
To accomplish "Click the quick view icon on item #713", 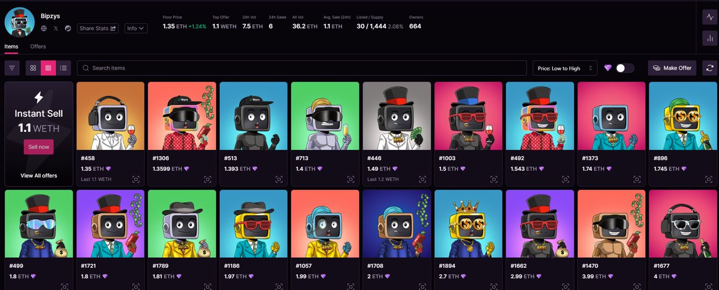I will pos(351,179).
